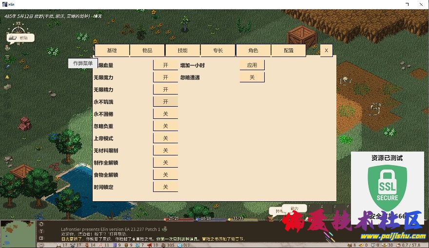Close the cheat menu with X
This screenshot has height=248, width=429.
tap(326, 50)
